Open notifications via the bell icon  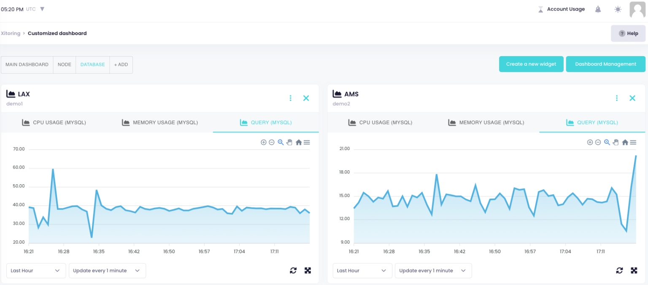pos(598,9)
